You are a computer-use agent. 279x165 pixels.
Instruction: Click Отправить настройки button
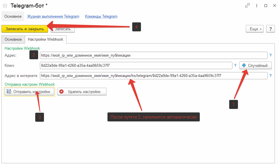[x=29, y=92]
